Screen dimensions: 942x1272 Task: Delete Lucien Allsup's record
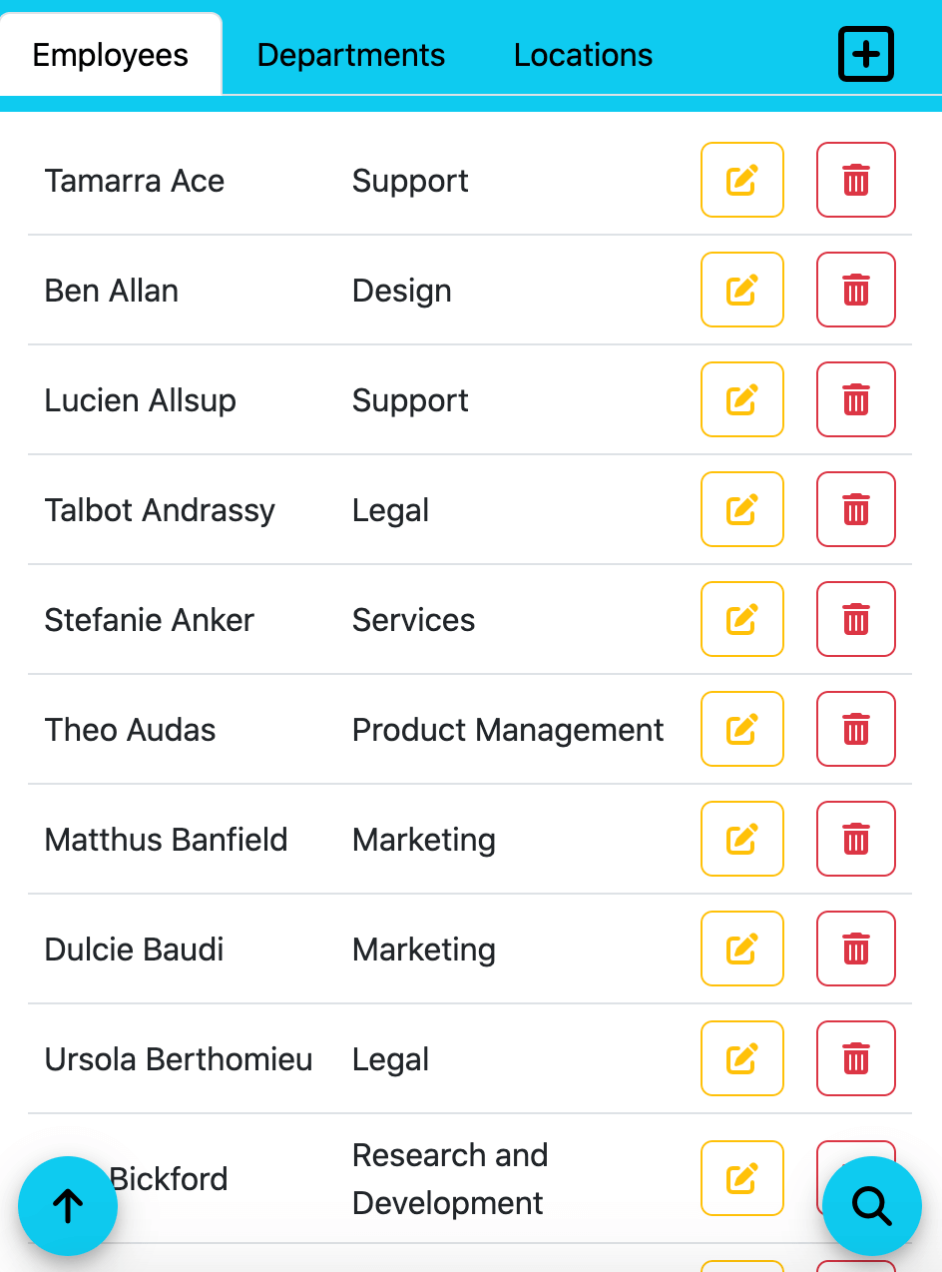[855, 399]
